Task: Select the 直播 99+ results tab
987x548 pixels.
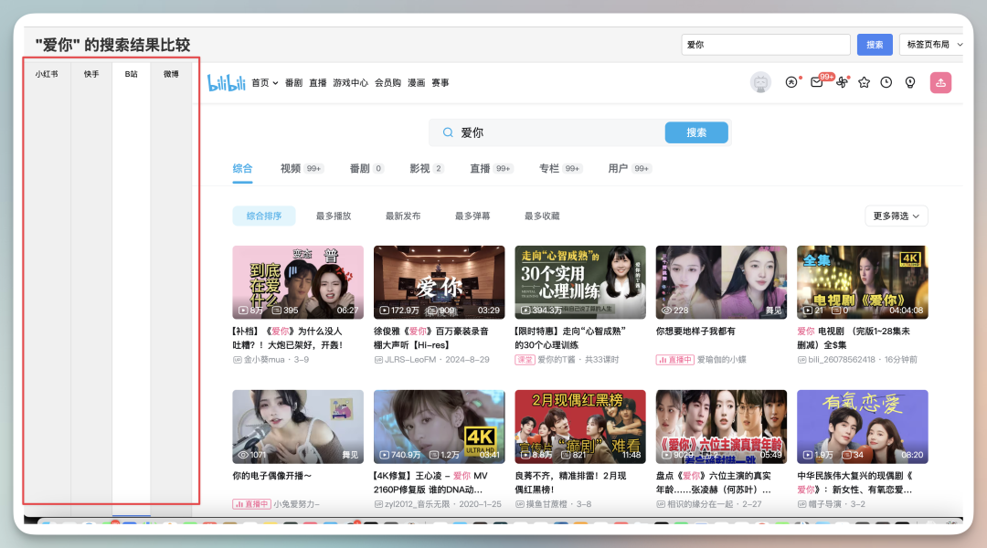Action: pos(492,169)
